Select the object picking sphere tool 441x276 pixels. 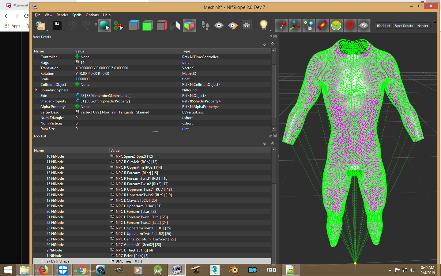tap(104, 25)
